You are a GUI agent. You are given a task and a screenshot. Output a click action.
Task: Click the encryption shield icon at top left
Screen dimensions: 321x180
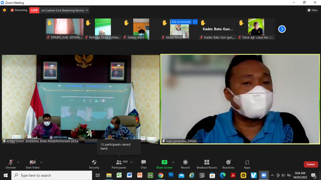pyautogui.click(x=4, y=10)
